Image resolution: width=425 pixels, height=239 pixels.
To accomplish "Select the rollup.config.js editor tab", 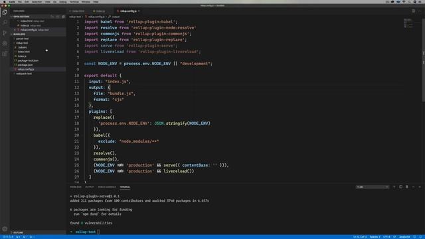I will point(128,11).
